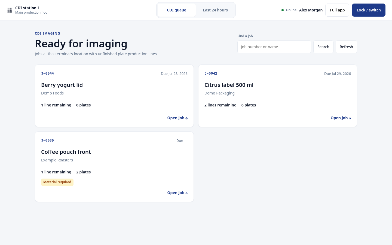Viewport: 392px width, 245px height.
Task: Select job number J-0039
Action: click(x=47, y=140)
